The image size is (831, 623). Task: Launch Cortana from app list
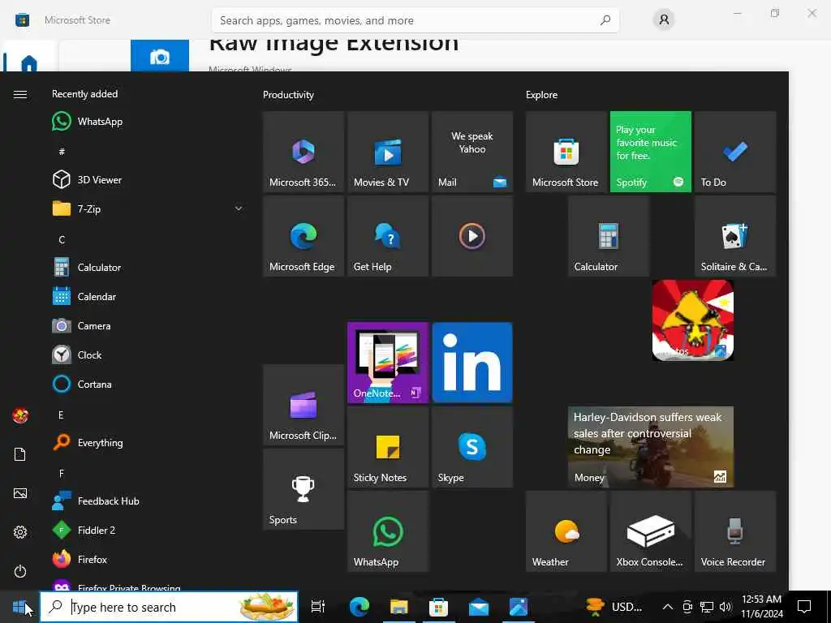click(x=147, y=384)
